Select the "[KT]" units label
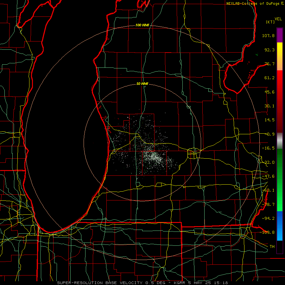 270,22
